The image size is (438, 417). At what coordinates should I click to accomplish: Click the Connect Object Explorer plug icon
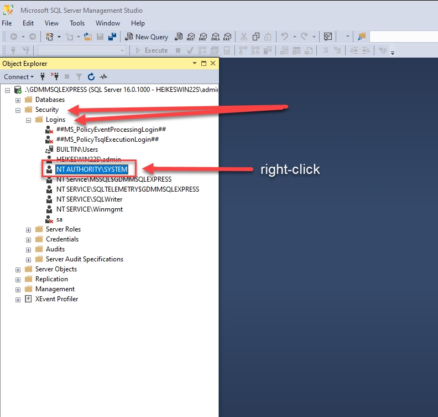[43, 76]
